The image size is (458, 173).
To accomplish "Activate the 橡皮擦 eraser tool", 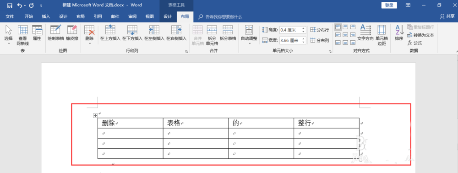I will tap(72, 32).
